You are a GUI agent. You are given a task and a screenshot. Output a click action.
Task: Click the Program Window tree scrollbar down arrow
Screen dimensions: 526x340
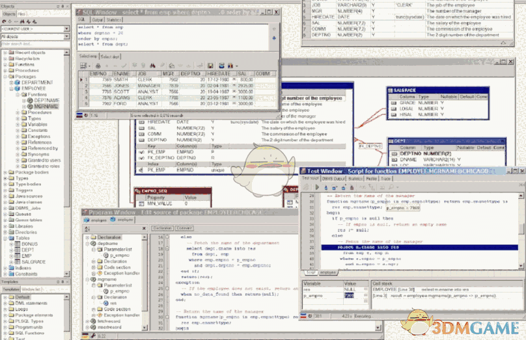pyautogui.click(x=145, y=328)
